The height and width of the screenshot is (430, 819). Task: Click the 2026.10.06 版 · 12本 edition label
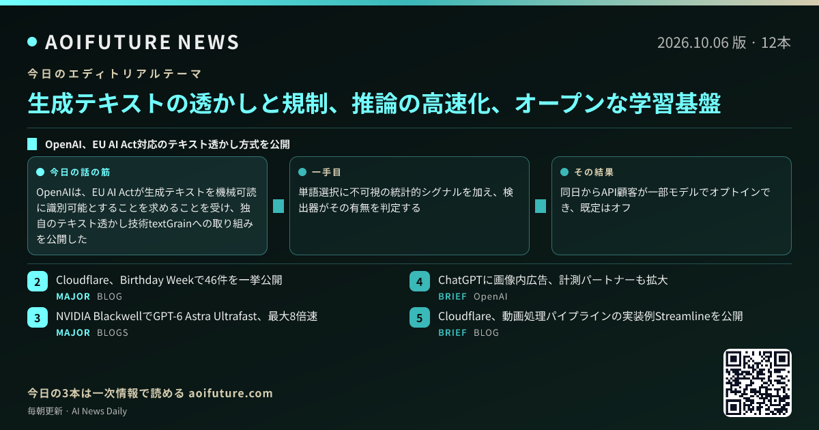coord(724,42)
